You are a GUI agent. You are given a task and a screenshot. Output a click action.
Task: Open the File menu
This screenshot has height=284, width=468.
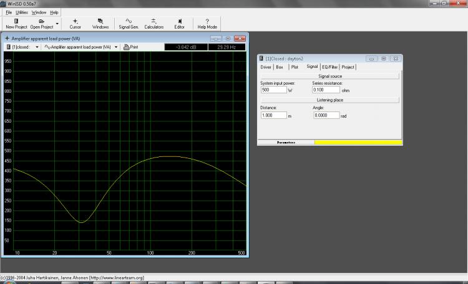point(8,12)
